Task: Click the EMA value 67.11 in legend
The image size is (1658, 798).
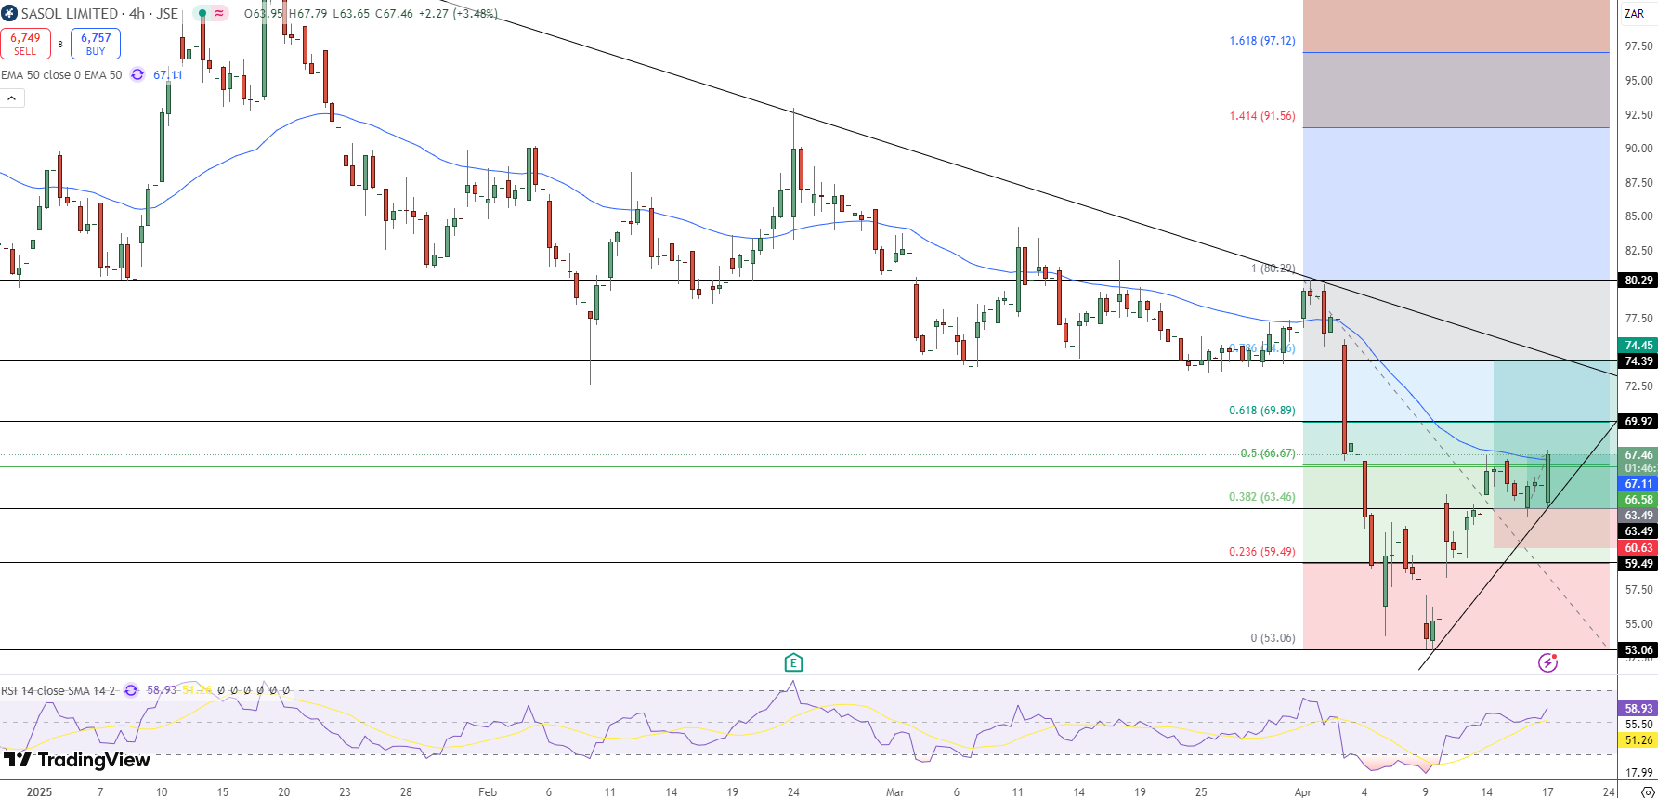Action: (x=168, y=75)
